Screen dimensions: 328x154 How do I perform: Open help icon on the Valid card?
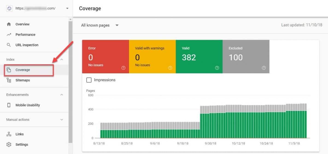tap(217, 68)
